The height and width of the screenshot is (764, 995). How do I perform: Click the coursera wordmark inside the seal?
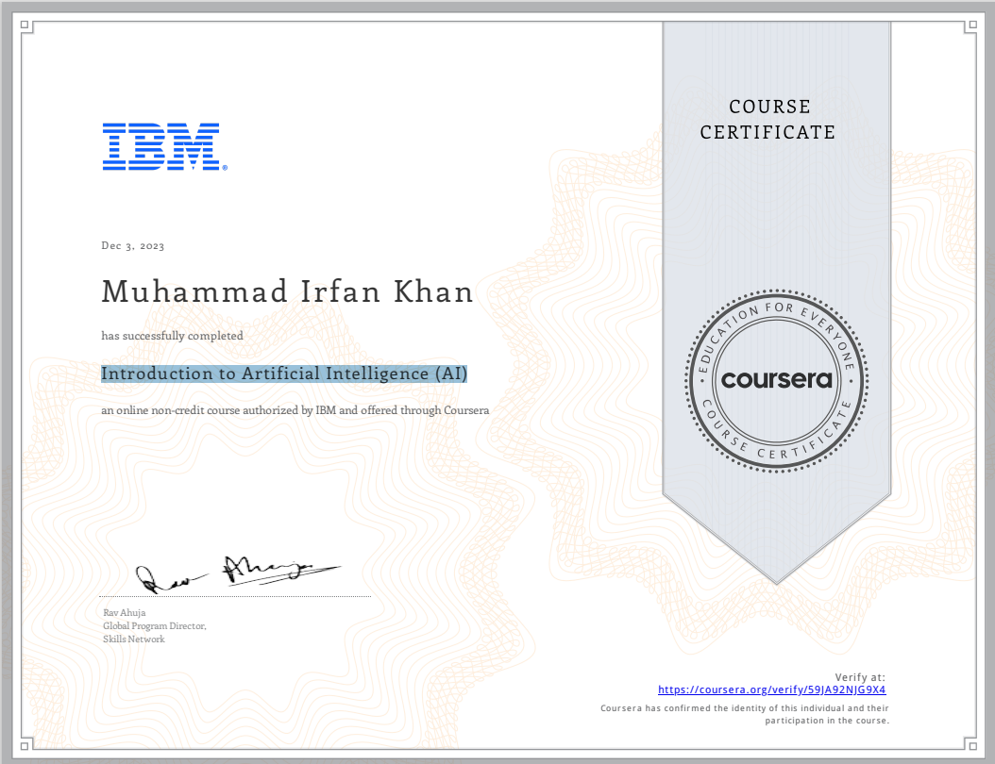(777, 380)
